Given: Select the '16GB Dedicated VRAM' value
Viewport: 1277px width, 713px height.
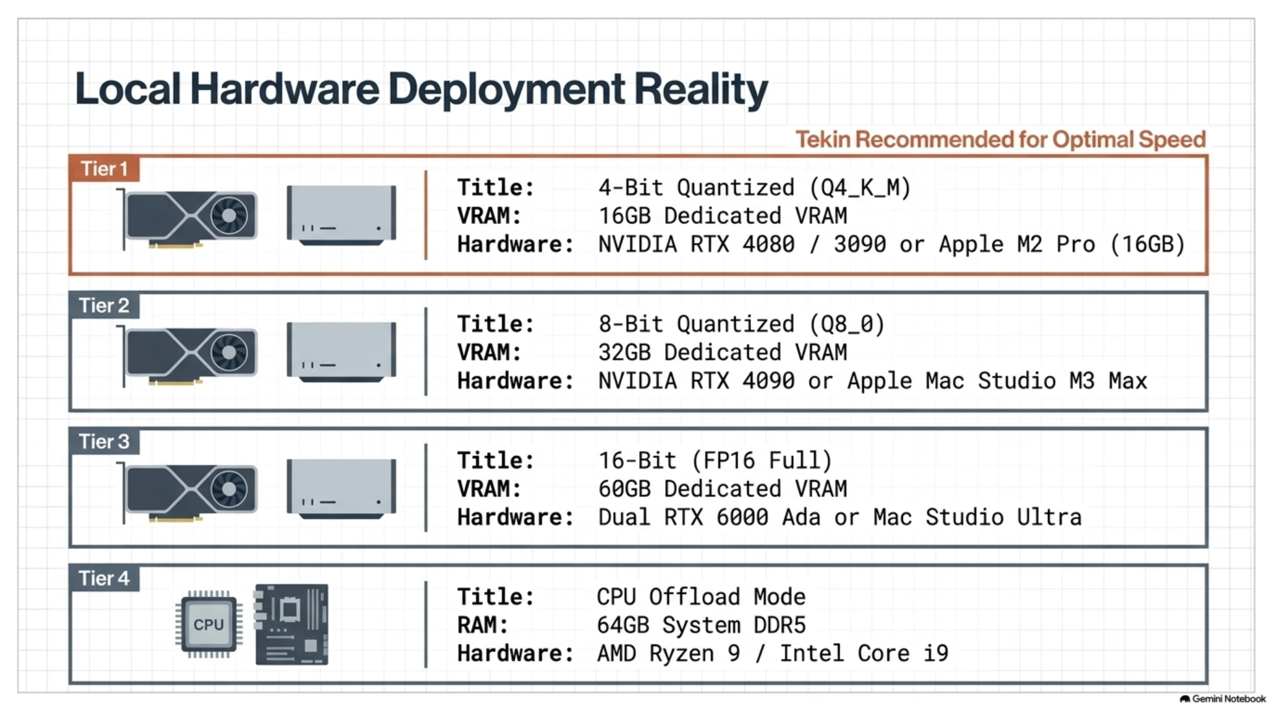Looking at the screenshot, I should coord(723,215).
